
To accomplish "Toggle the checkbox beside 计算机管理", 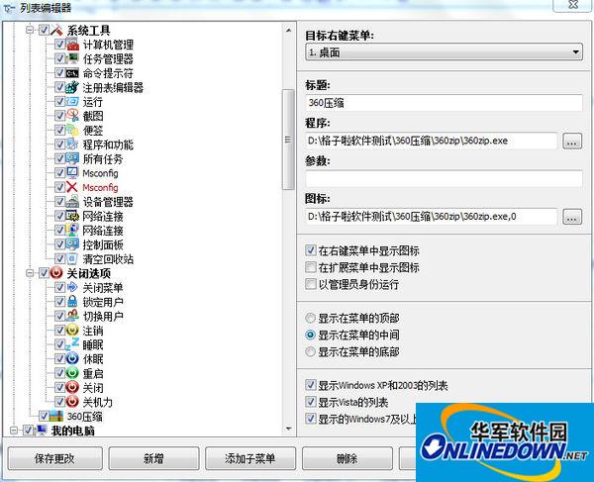I will [x=59, y=45].
